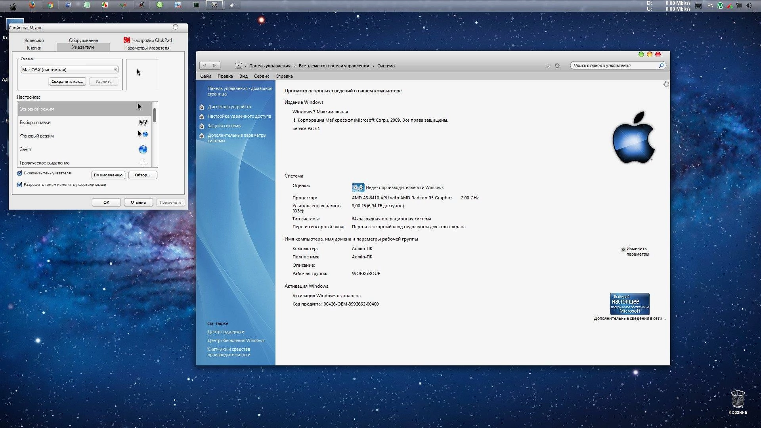Click the Apple logo in System window

(x=633, y=137)
